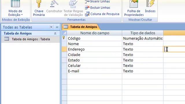Click the Tabela de Amigos group header text
This screenshot has width=185, height=104.
[x=18, y=34]
